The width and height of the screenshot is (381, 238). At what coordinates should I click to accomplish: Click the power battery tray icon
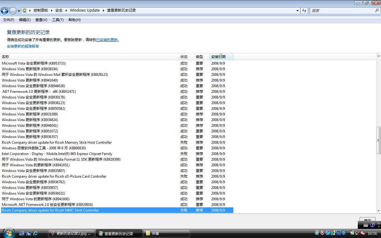coord(352,233)
